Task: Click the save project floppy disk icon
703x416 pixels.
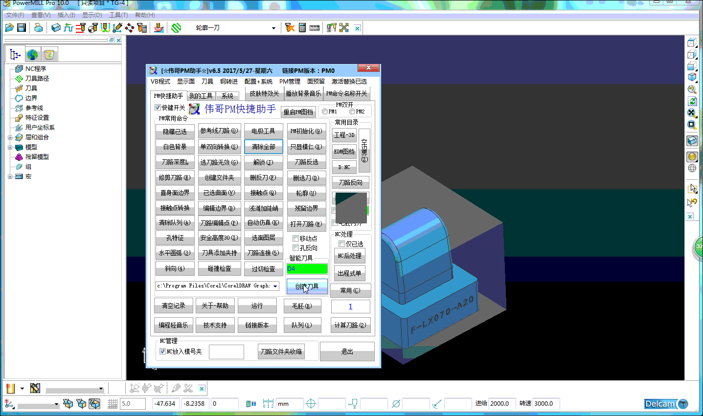Action: coord(22,28)
